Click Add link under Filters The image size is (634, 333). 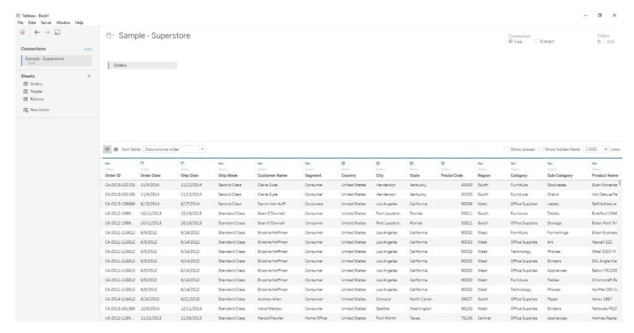click(611, 42)
